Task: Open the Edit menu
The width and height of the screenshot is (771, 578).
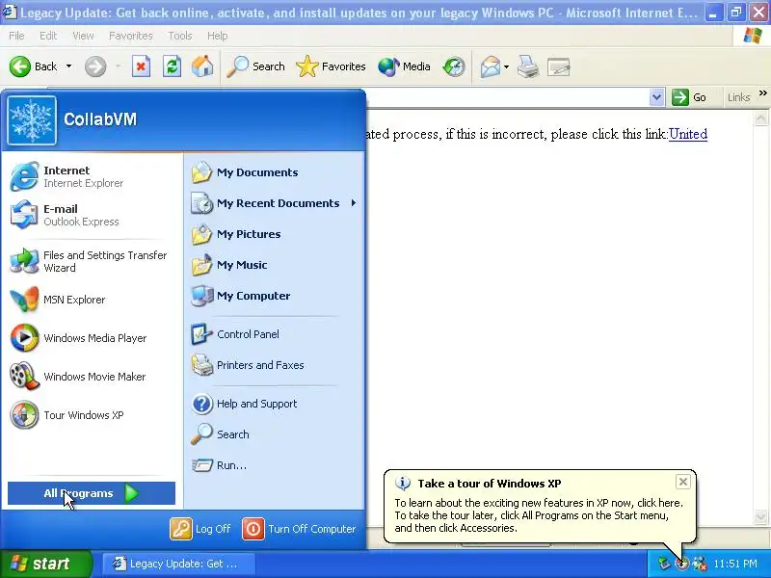Action: (x=48, y=36)
